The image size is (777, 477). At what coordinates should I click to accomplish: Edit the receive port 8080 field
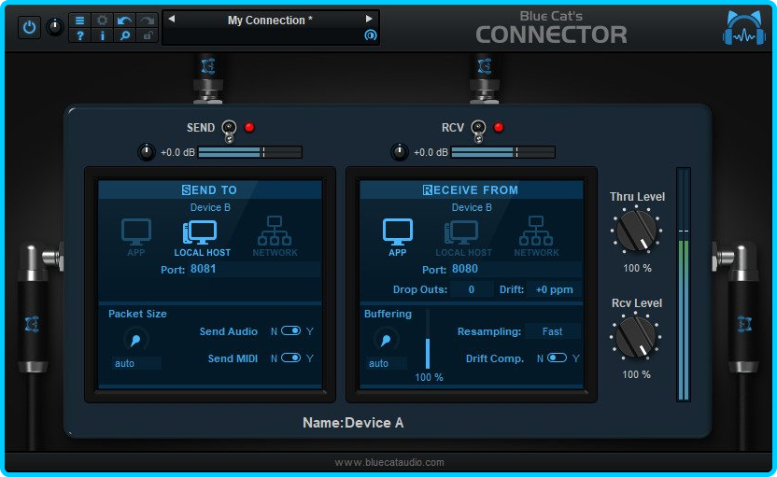point(516,269)
